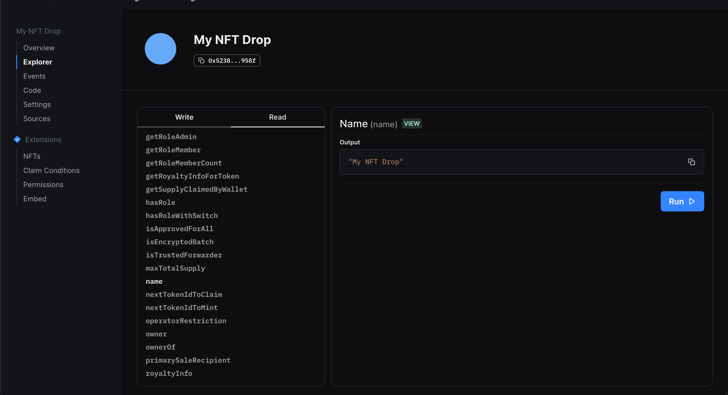Screen dimensions: 728x395
Task: Copy the name output value
Action: [x=692, y=162]
